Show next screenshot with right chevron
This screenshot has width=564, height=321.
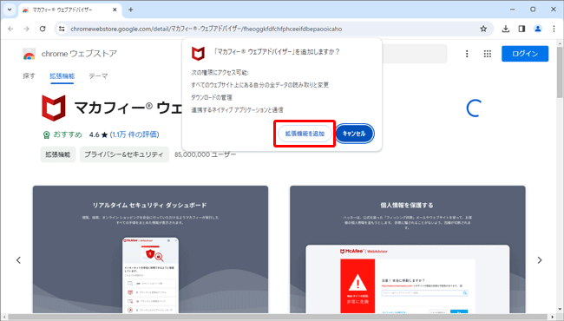540,260
